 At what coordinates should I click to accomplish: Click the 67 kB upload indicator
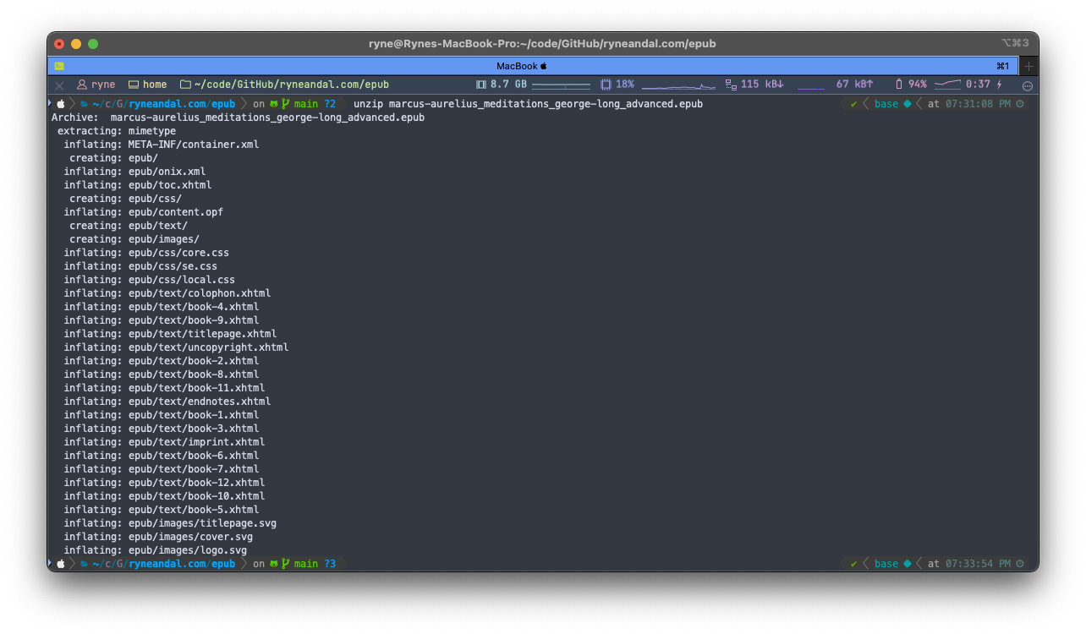(x=855, y=85)
